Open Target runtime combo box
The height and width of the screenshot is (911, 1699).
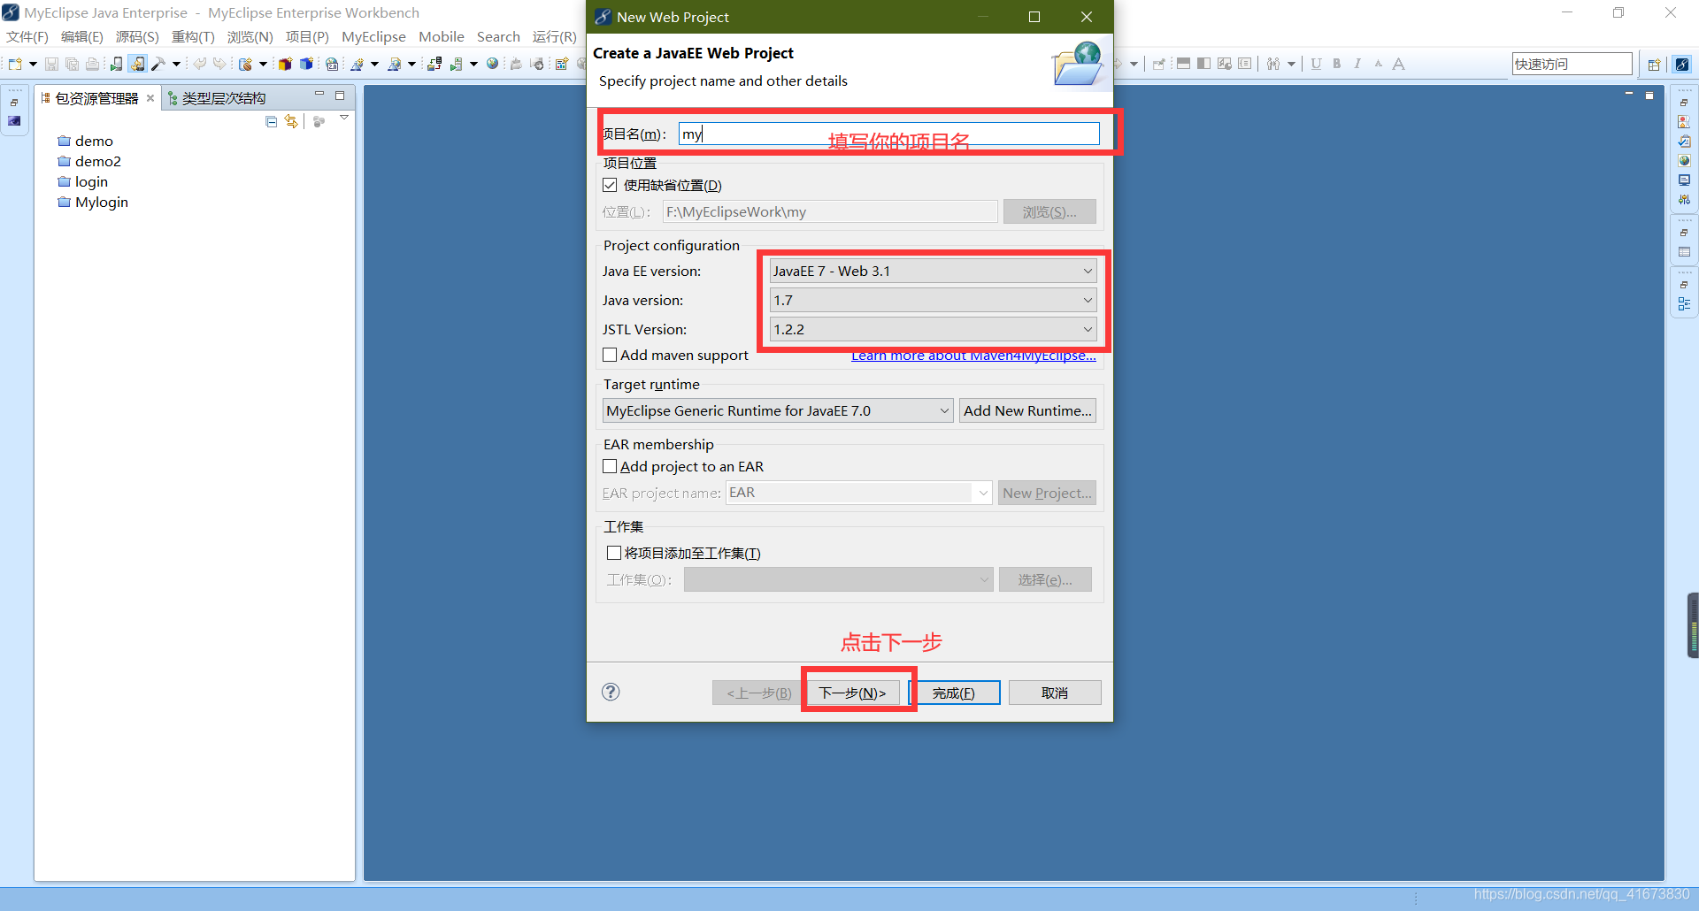[x=778, y=410]
